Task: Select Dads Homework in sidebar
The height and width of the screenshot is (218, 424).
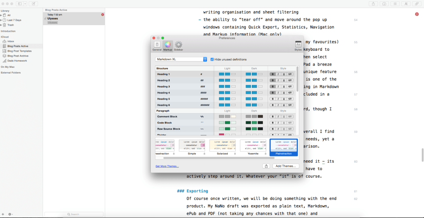Action: pyautogui.click(x=17, y=61)
